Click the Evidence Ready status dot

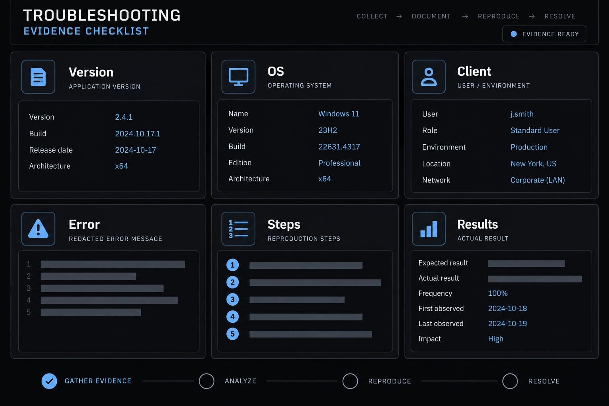513,34
